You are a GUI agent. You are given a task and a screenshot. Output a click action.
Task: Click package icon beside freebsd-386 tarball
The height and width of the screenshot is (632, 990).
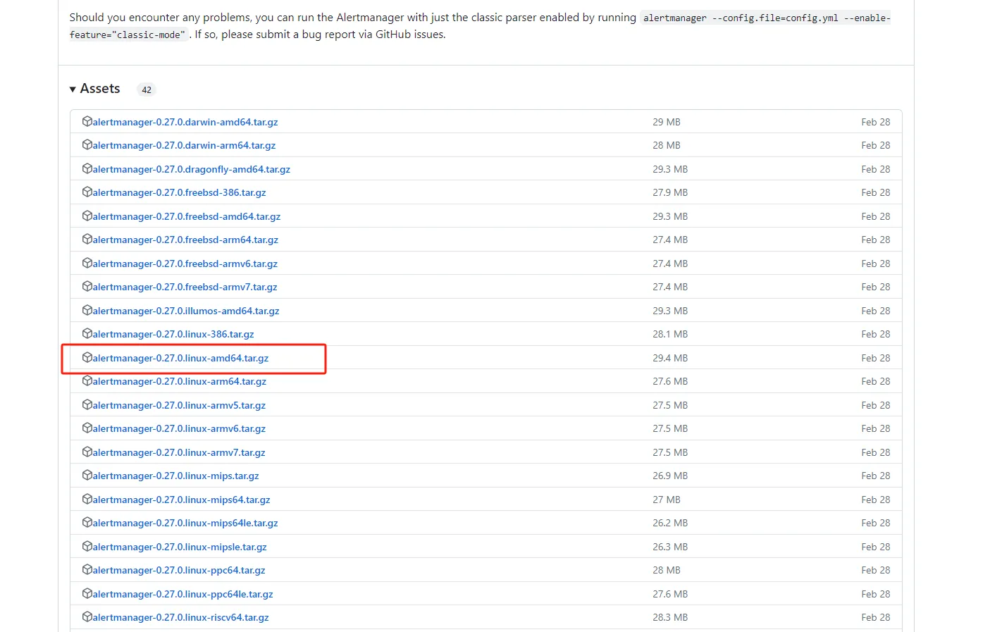tap(87, 192)
